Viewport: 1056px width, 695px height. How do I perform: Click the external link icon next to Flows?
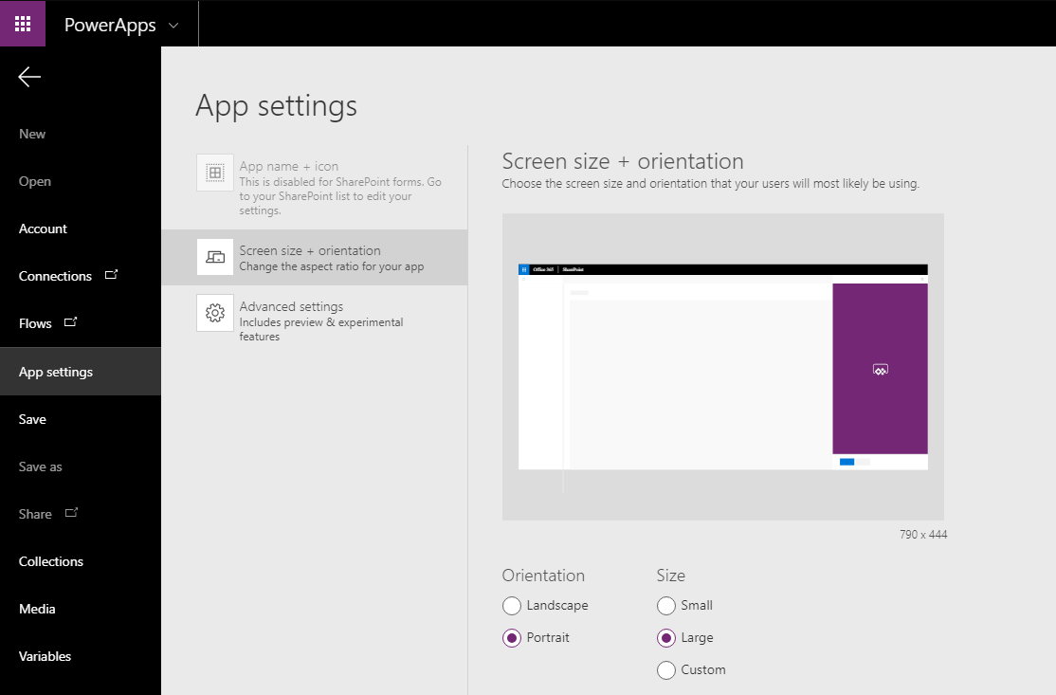[70, 322]
